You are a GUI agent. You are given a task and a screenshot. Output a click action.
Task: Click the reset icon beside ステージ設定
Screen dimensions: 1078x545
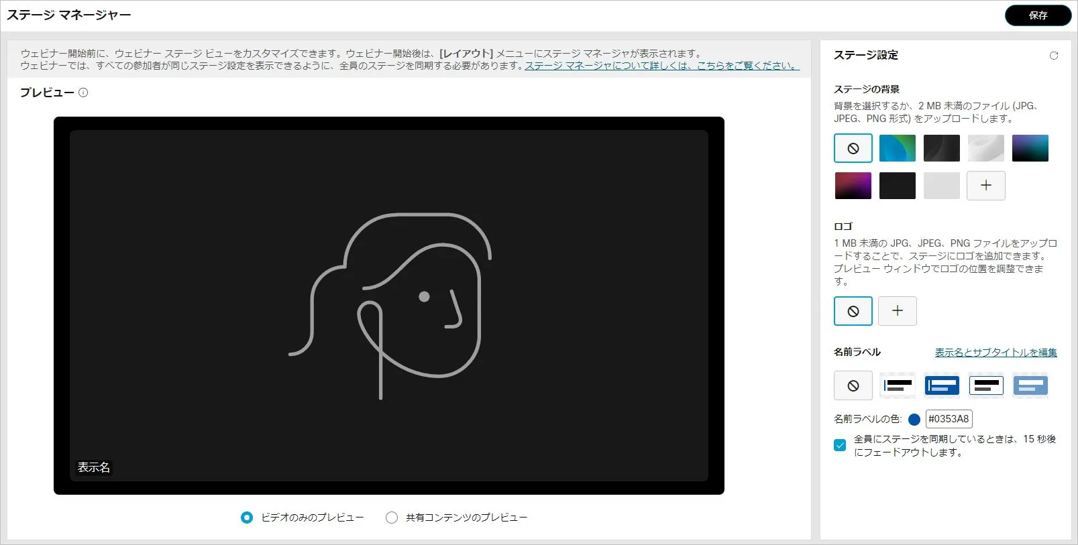click(1053, 56)
